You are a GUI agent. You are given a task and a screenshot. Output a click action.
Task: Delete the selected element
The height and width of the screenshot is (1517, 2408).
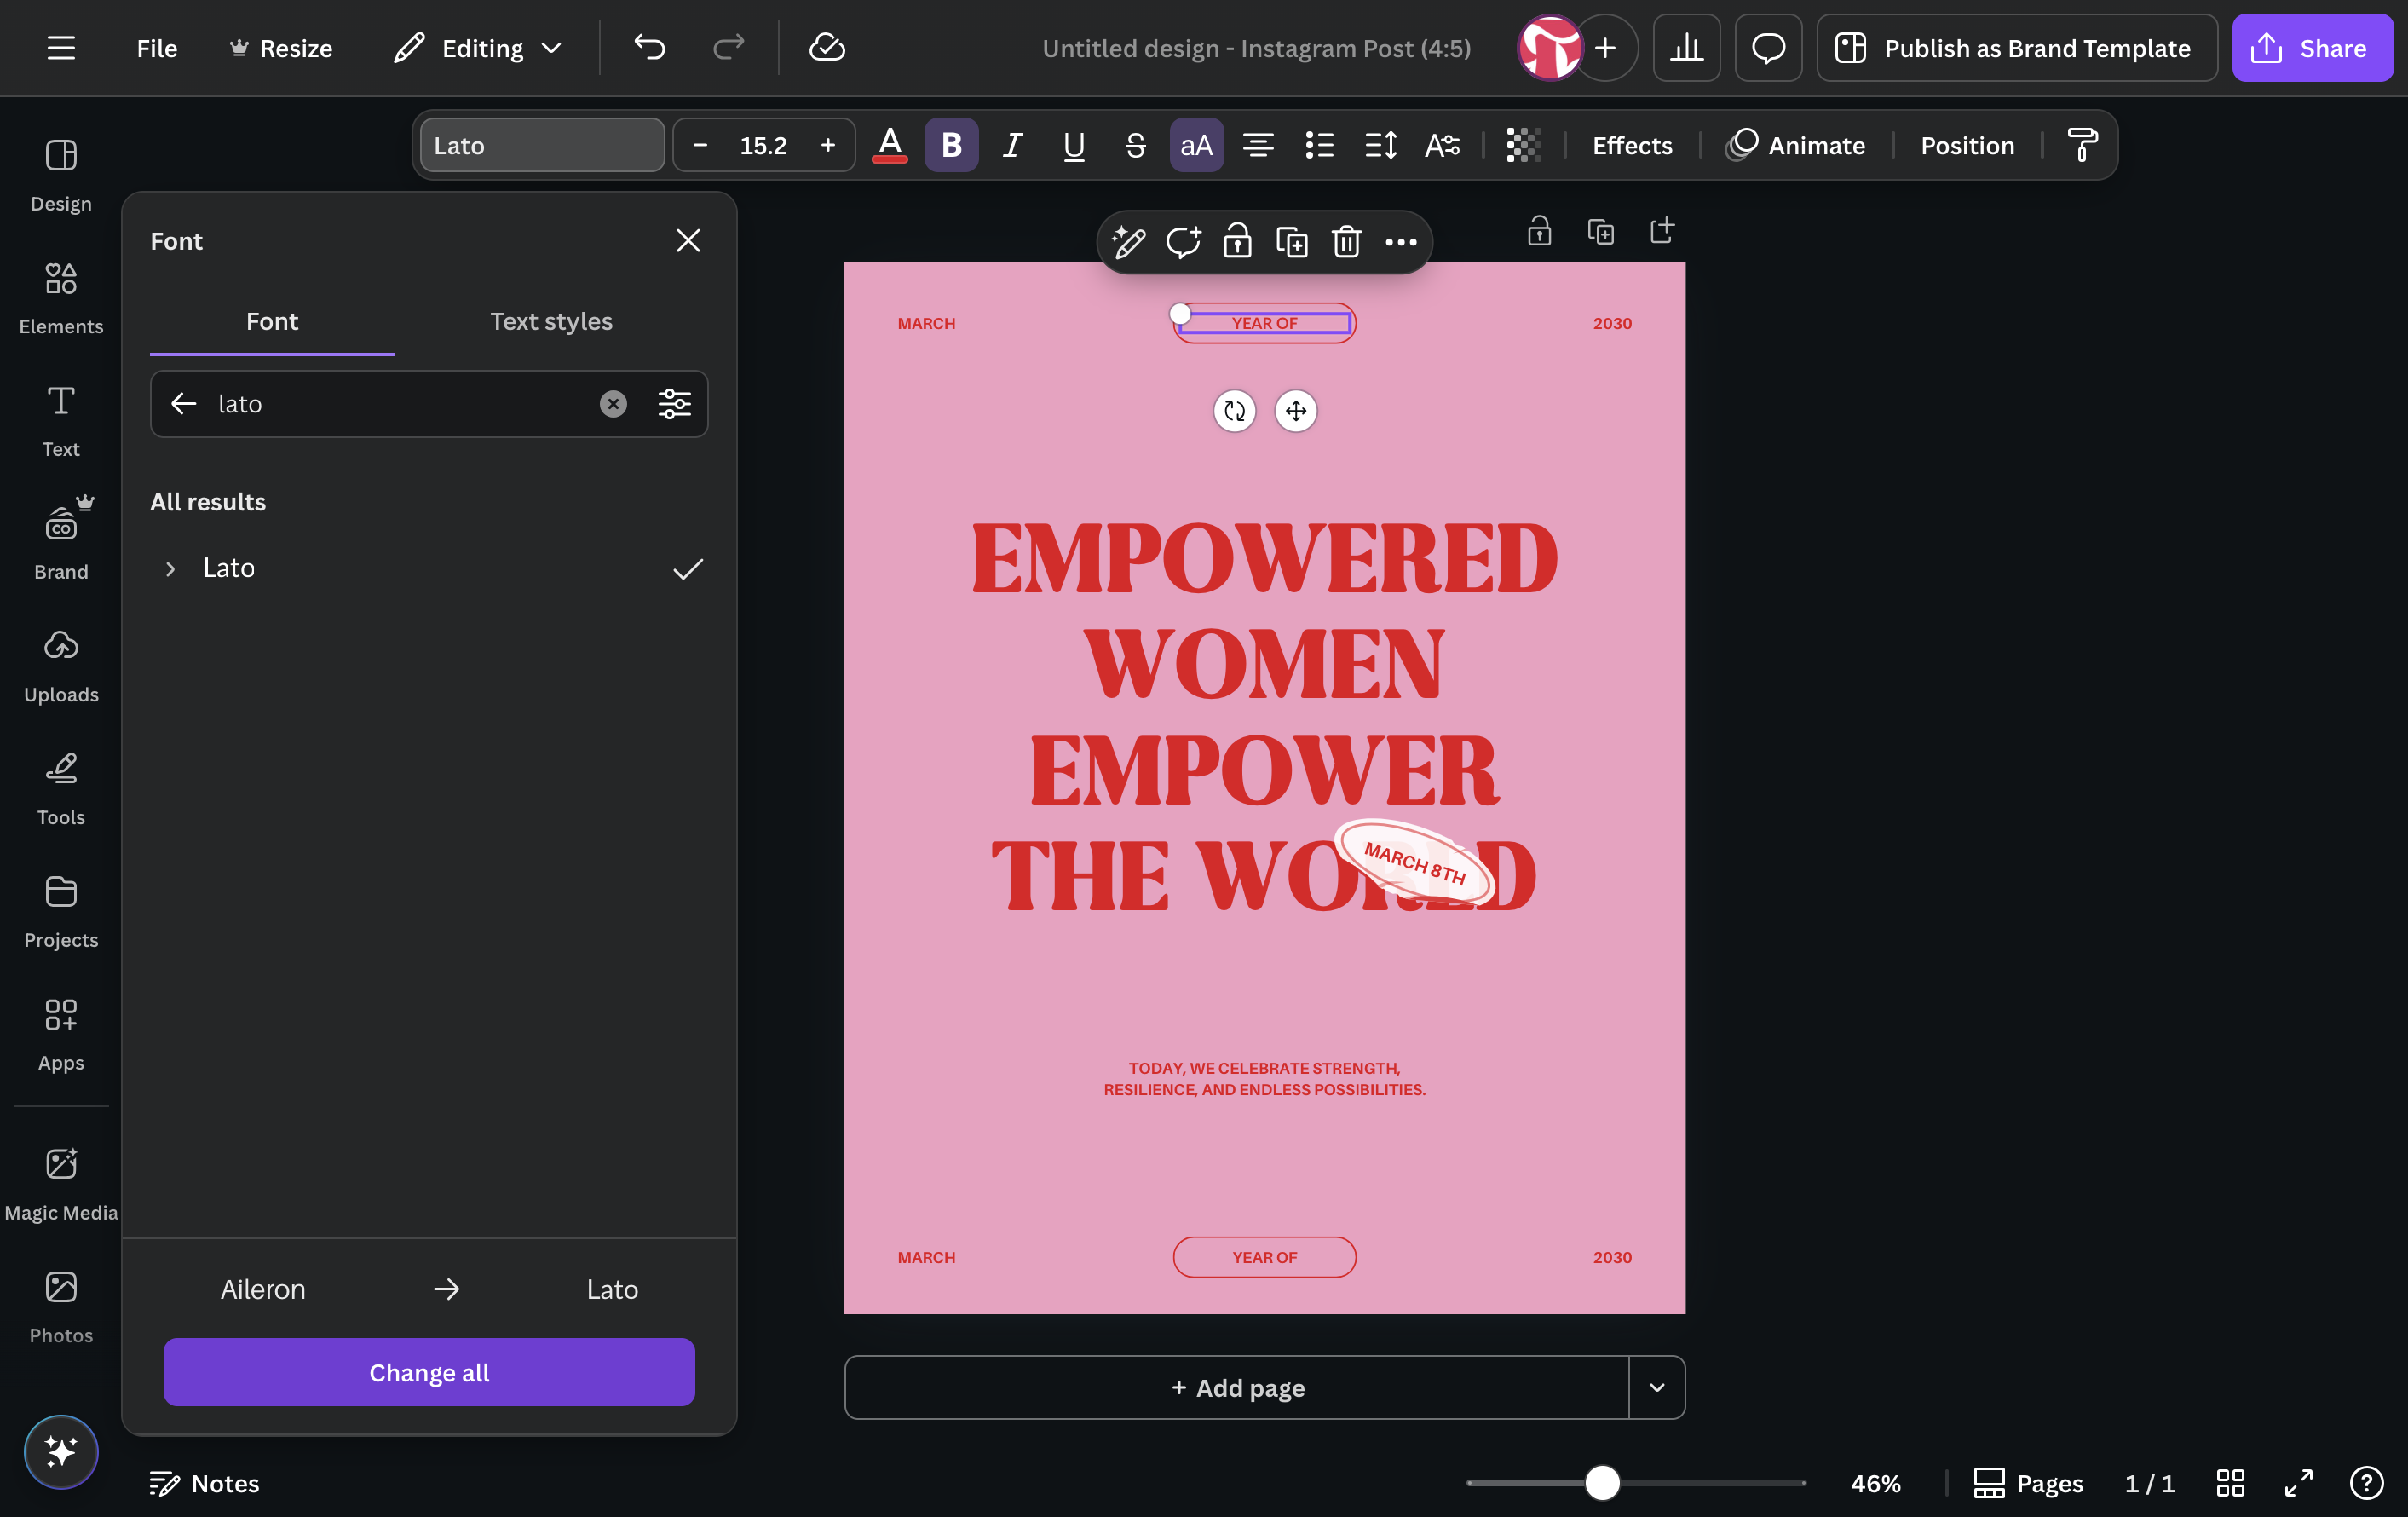click(1346, 242)
